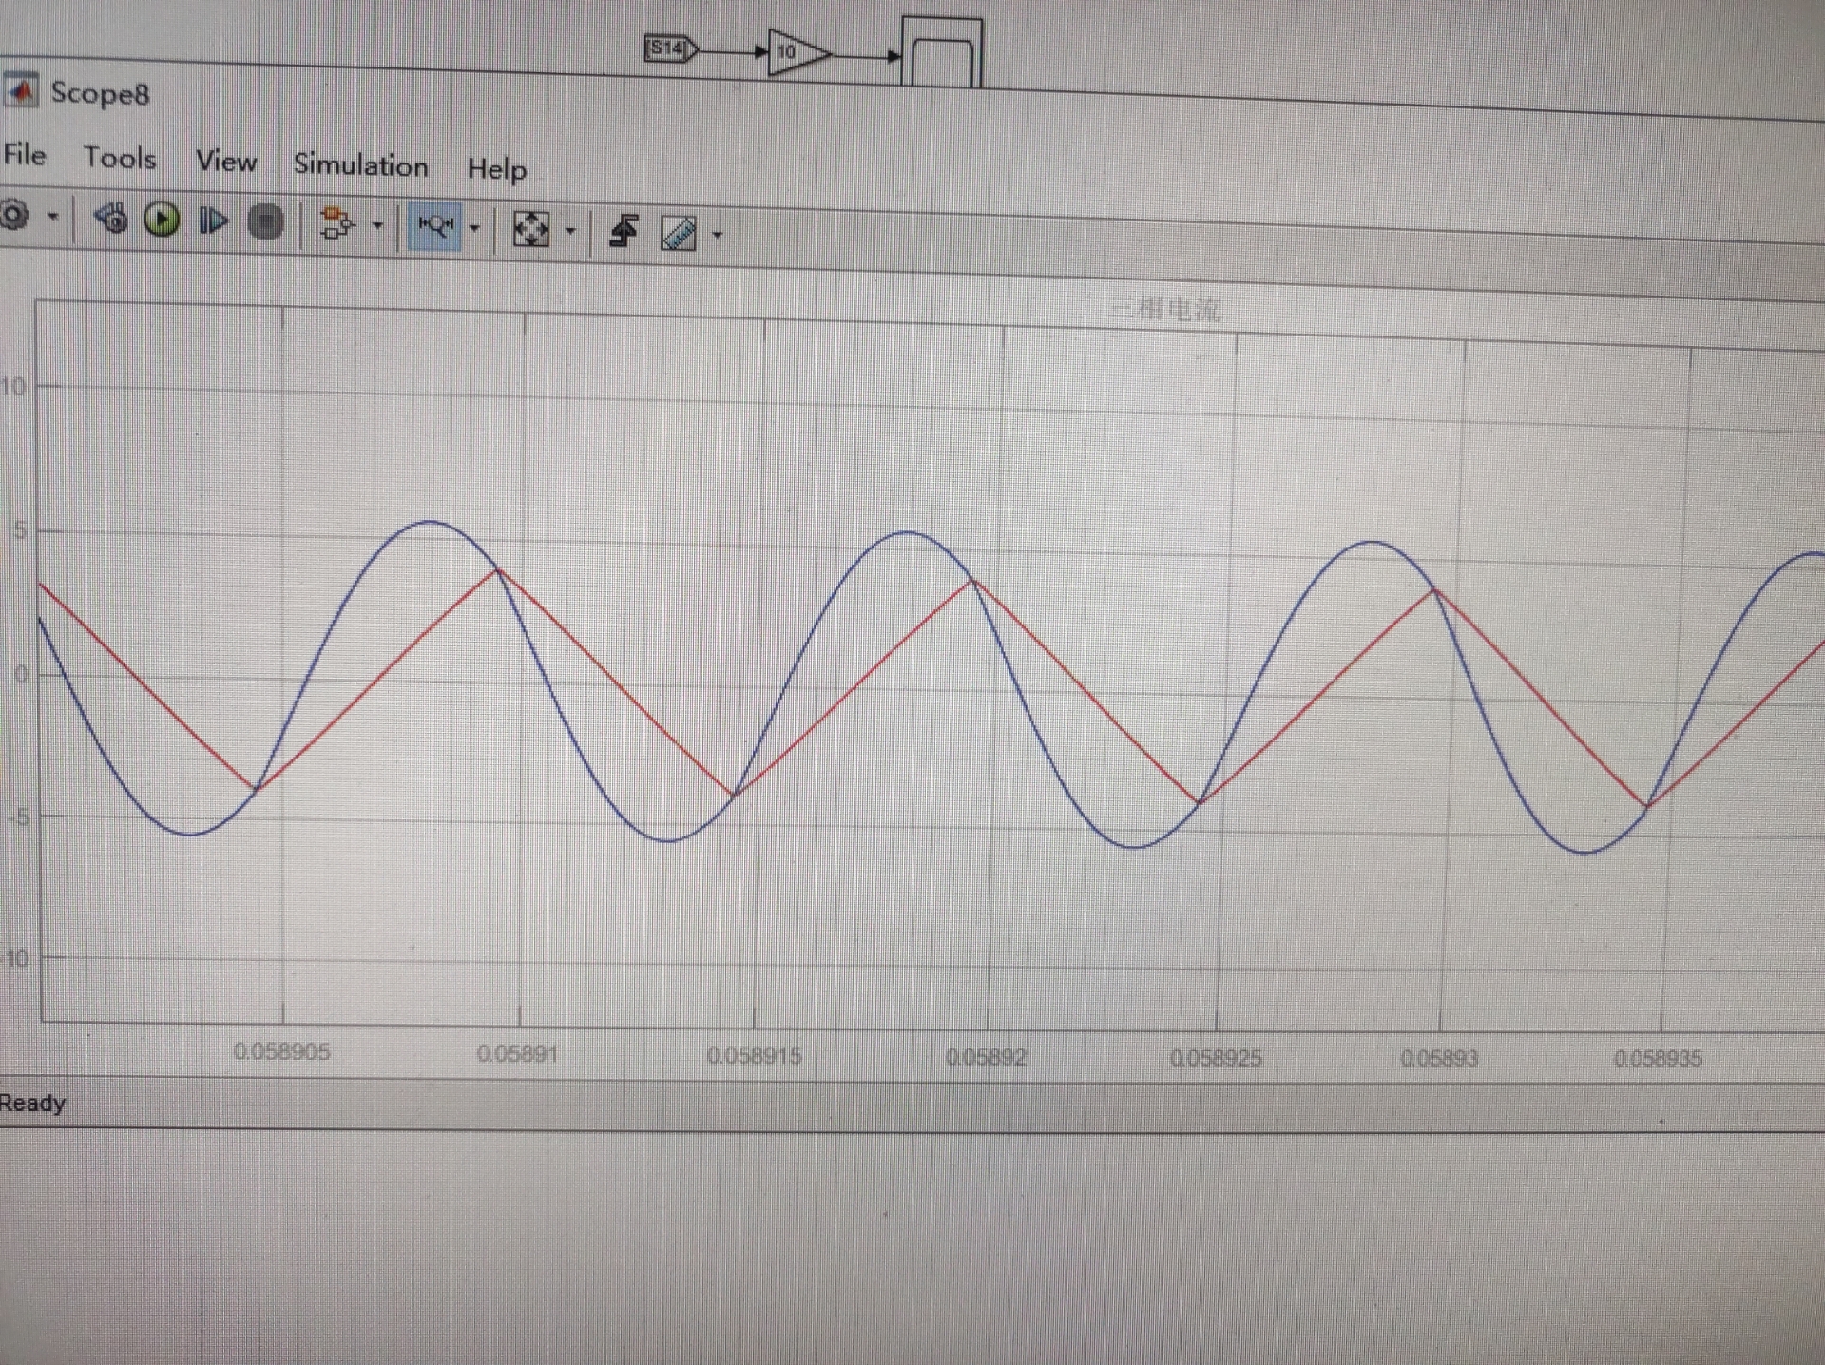Open the scope configuration properties gear
The height and width of the screenshot is (1365, 1825).
coord(13,216)
